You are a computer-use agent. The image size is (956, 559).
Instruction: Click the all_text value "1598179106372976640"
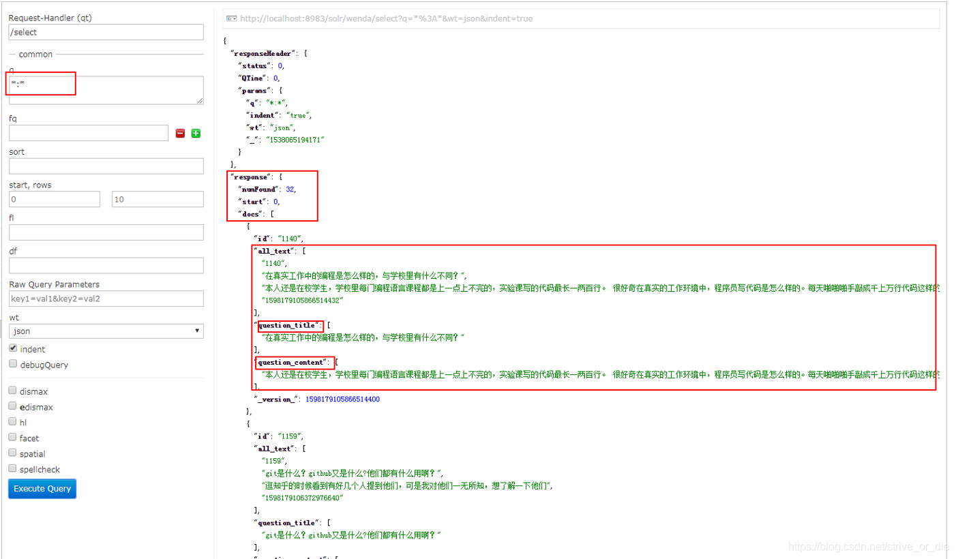click(301, 498)
